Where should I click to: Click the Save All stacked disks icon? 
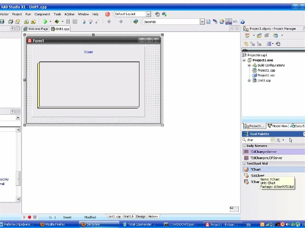(x=11, y=22)
